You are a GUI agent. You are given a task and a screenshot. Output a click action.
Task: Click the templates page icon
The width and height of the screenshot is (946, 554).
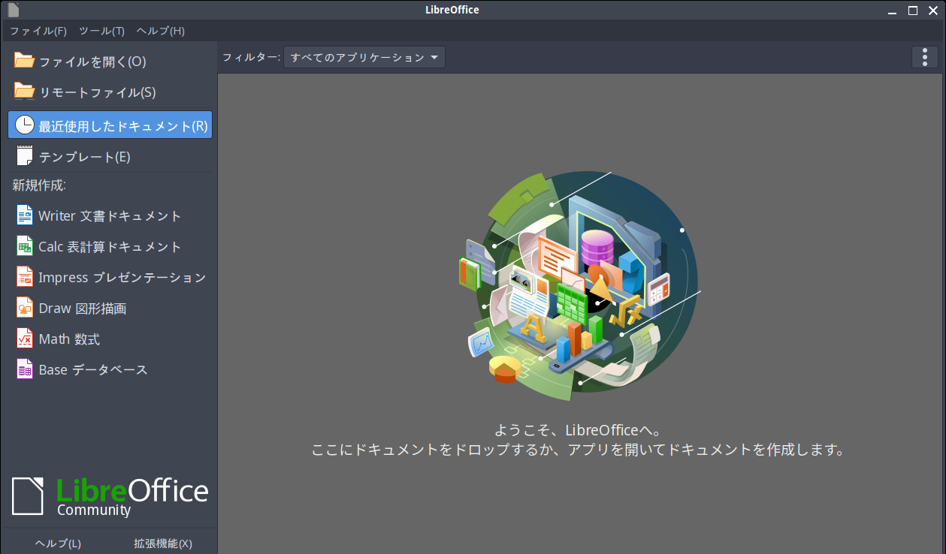(x=24, y=155)
